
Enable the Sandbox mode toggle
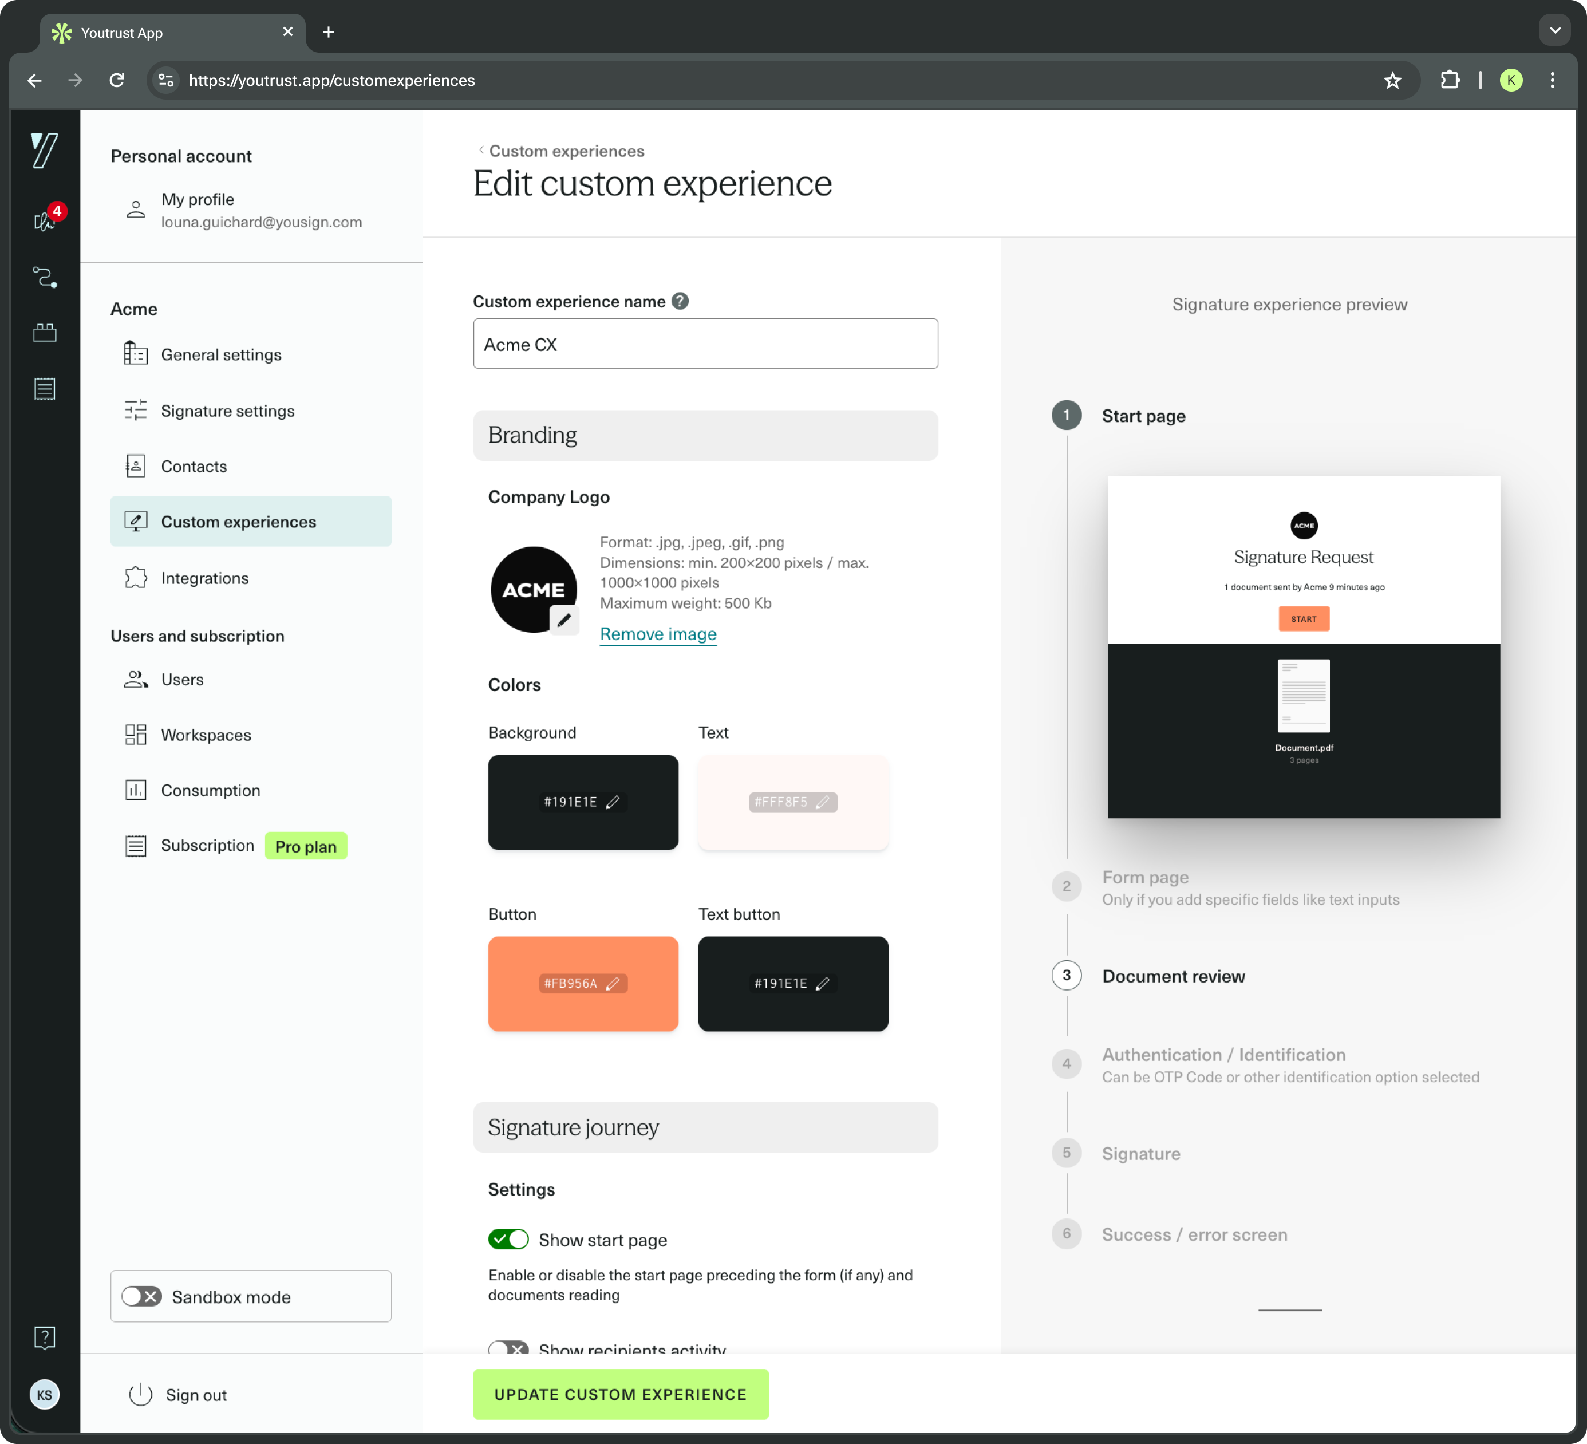click(142, 1296)
